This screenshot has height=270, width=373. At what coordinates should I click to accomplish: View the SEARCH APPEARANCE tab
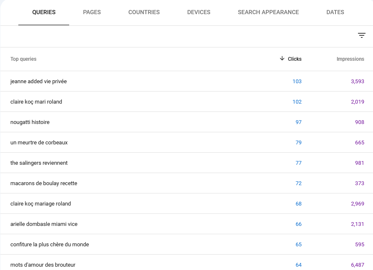pos(268,12)
